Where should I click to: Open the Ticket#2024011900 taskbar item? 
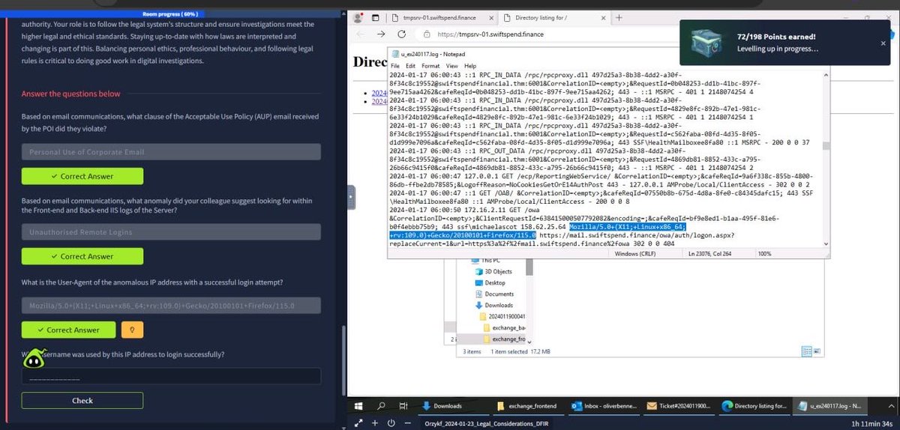679,405
